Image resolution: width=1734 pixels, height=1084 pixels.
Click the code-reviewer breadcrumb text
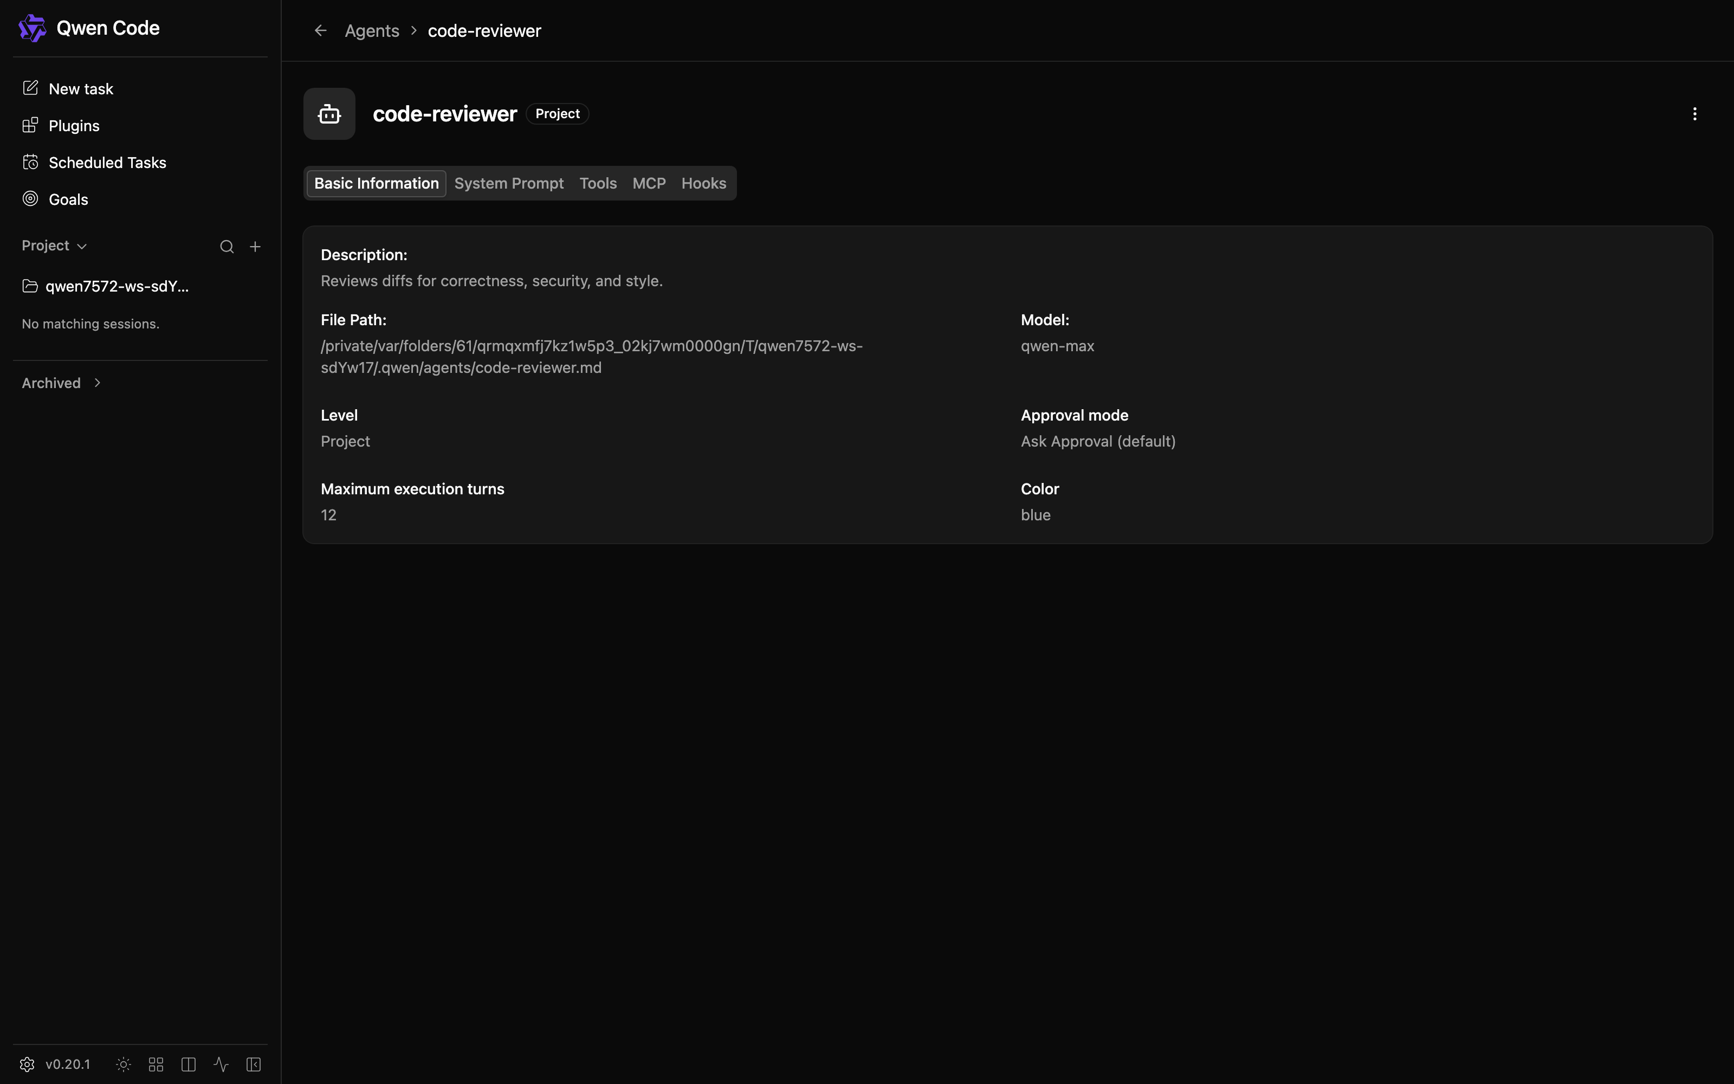point(484,31)
